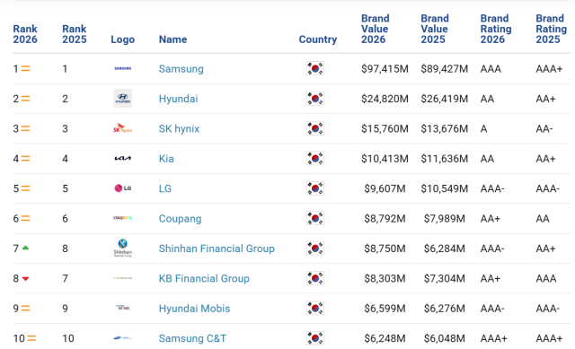Click the South Korea flag in LG row
Image resolution: width=575 pixels, height=349 pixels.
[x=315, y=188]
